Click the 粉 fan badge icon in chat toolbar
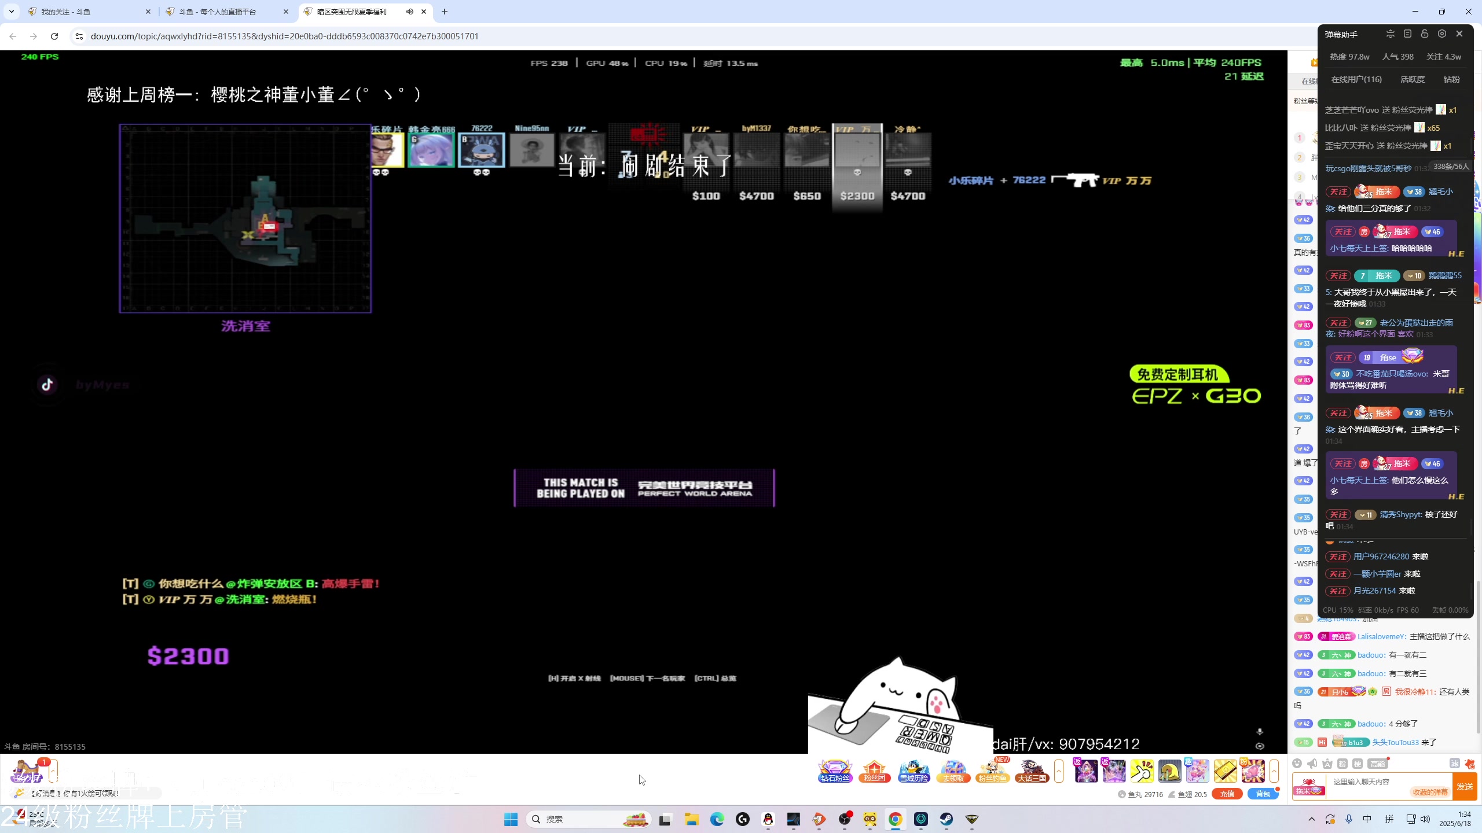1482x833 pixels. pos(1342,764)
